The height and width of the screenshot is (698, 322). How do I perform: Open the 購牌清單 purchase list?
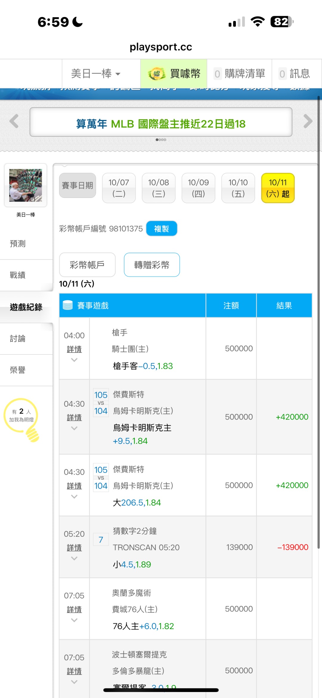[x=239, y=74]
